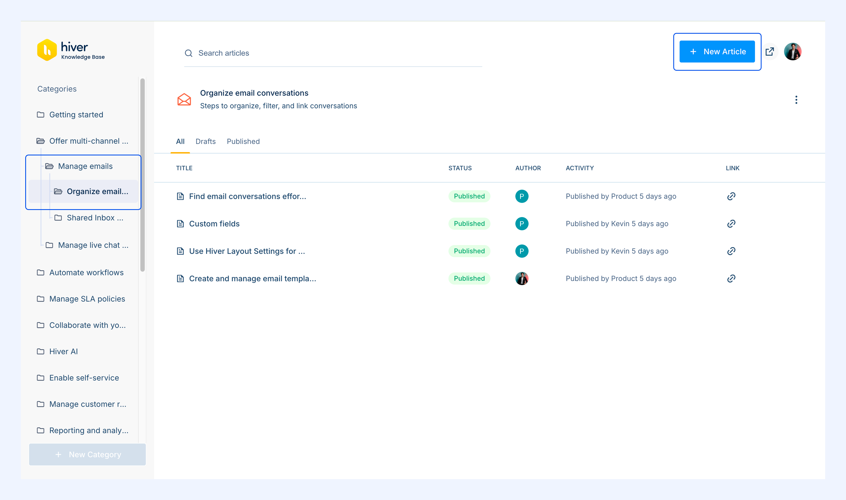Click document icon beside Create and manage email
The height and width of the screenshot is (500, 846).
pyautogui.click(x=180, y=279)
